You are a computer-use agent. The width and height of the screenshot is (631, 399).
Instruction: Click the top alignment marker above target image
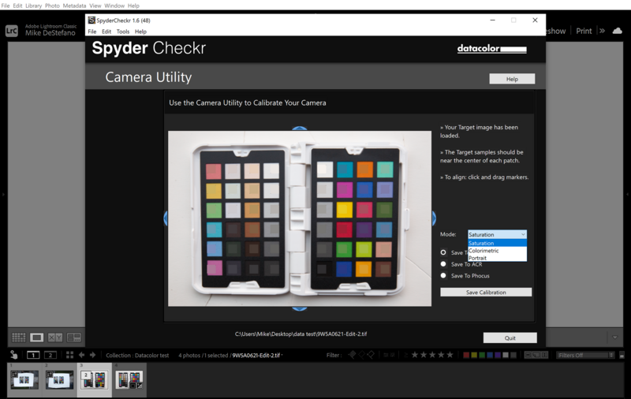pyautogui.click(x=300, y=129)
